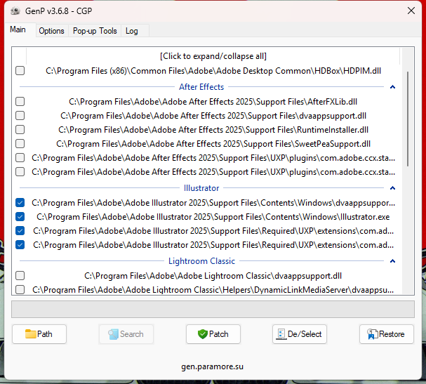Select the SweetPeaSupport.dll path text
The height and width of the screenshot is (384, 426).
coord(213,144)
